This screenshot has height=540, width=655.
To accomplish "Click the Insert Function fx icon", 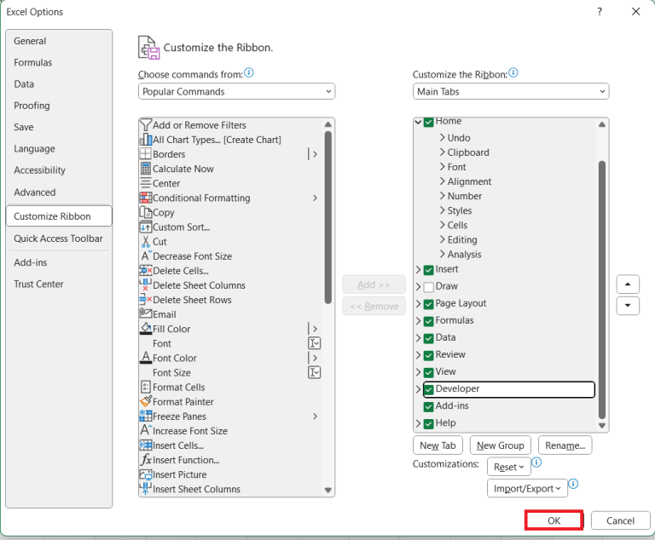I will 146,460.
